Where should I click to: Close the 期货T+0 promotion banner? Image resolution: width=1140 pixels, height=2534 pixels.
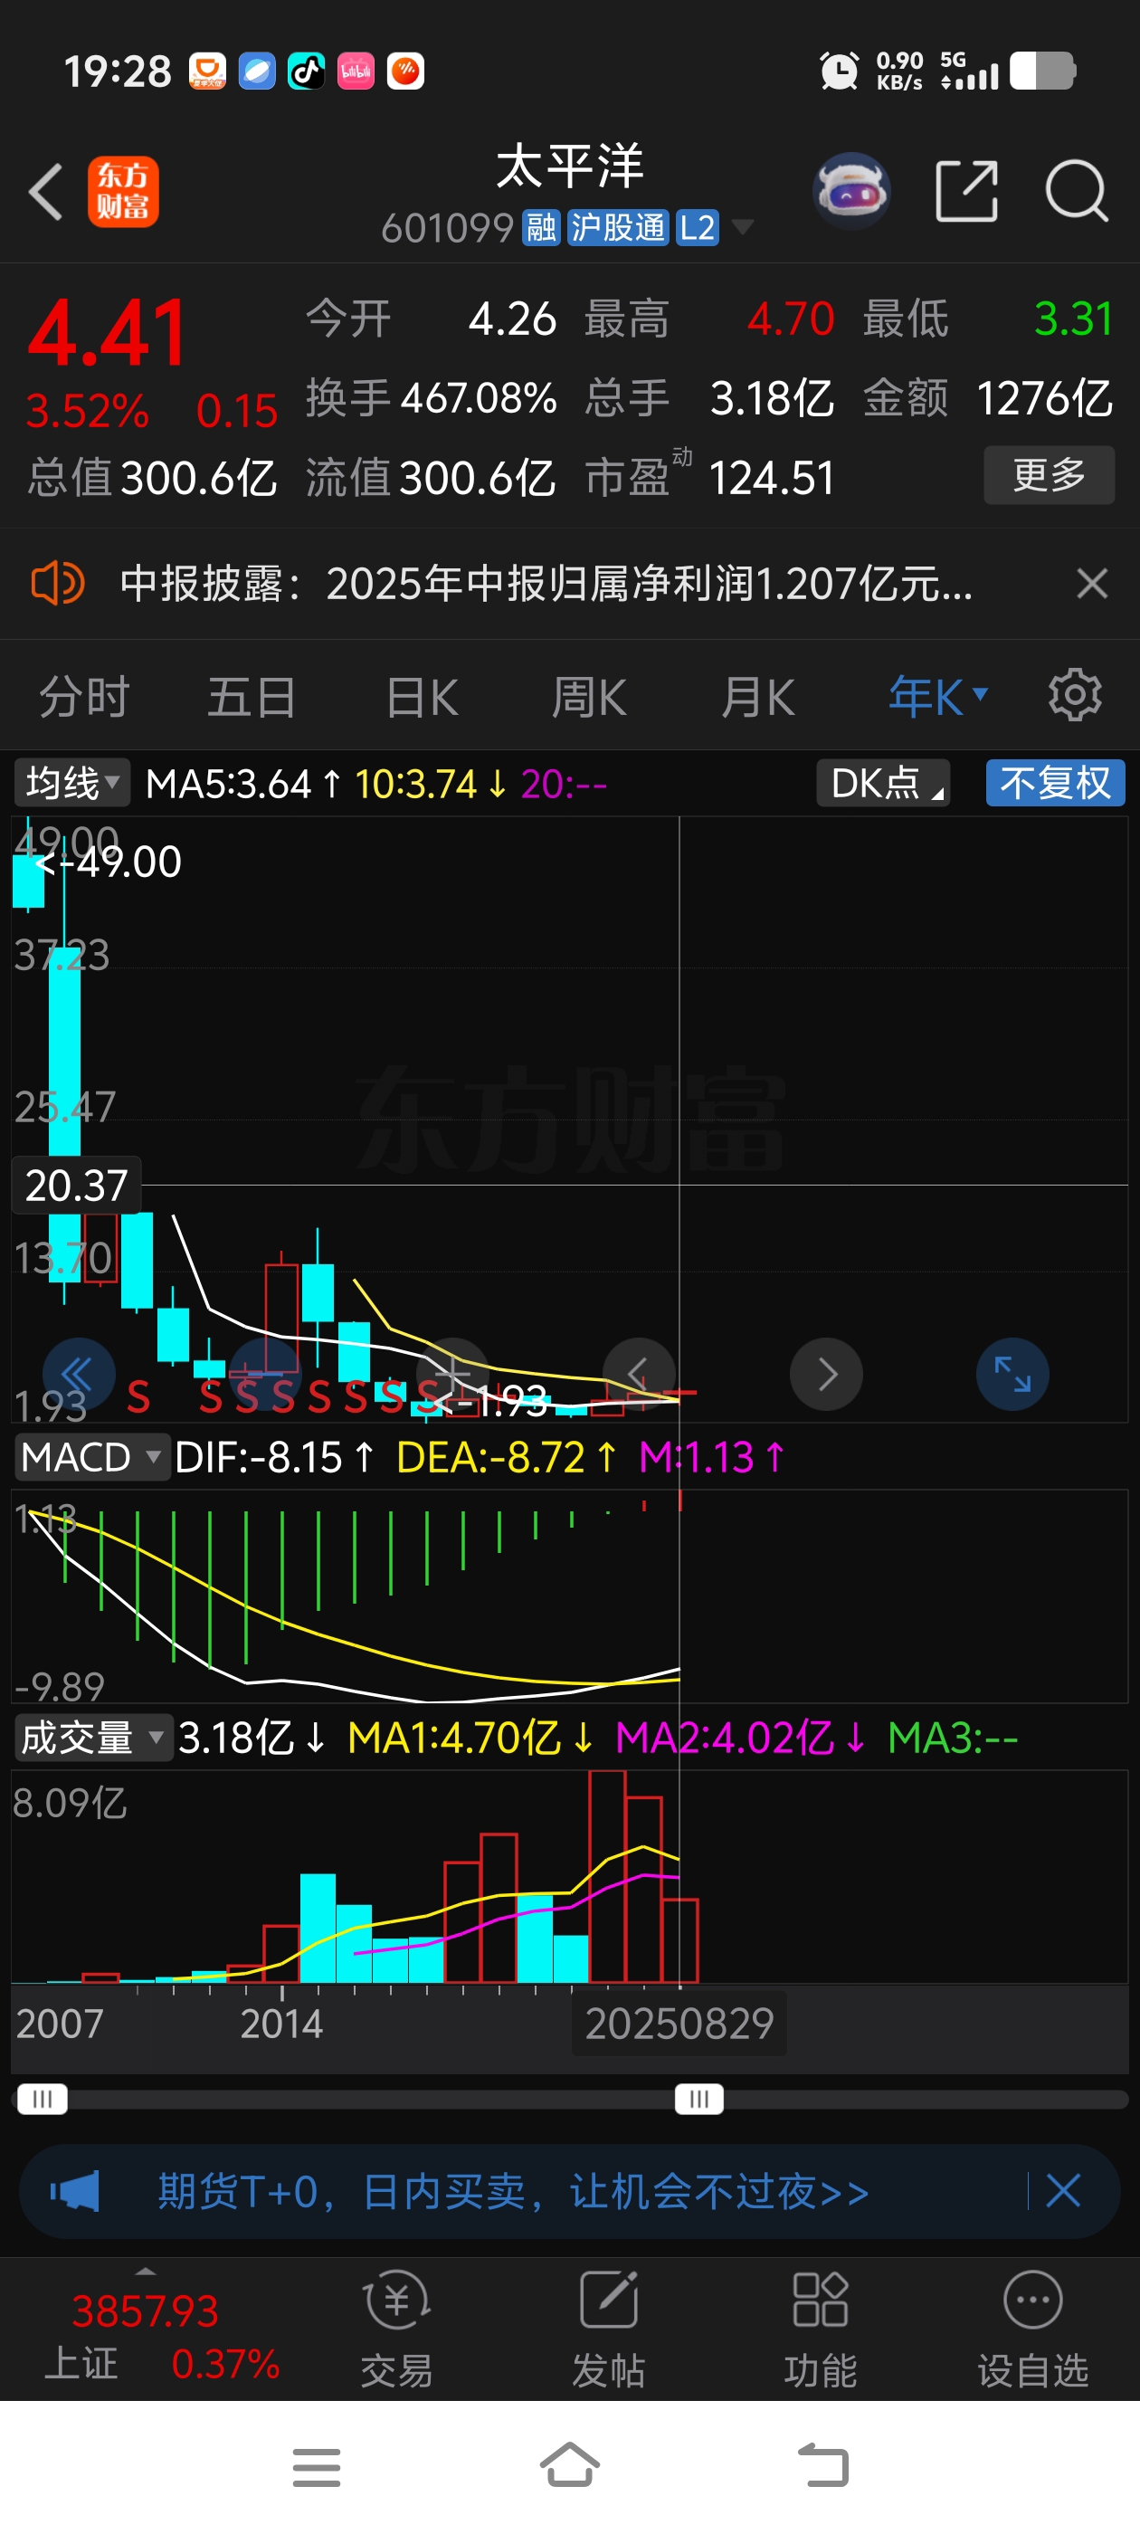click(1063, 2192)
